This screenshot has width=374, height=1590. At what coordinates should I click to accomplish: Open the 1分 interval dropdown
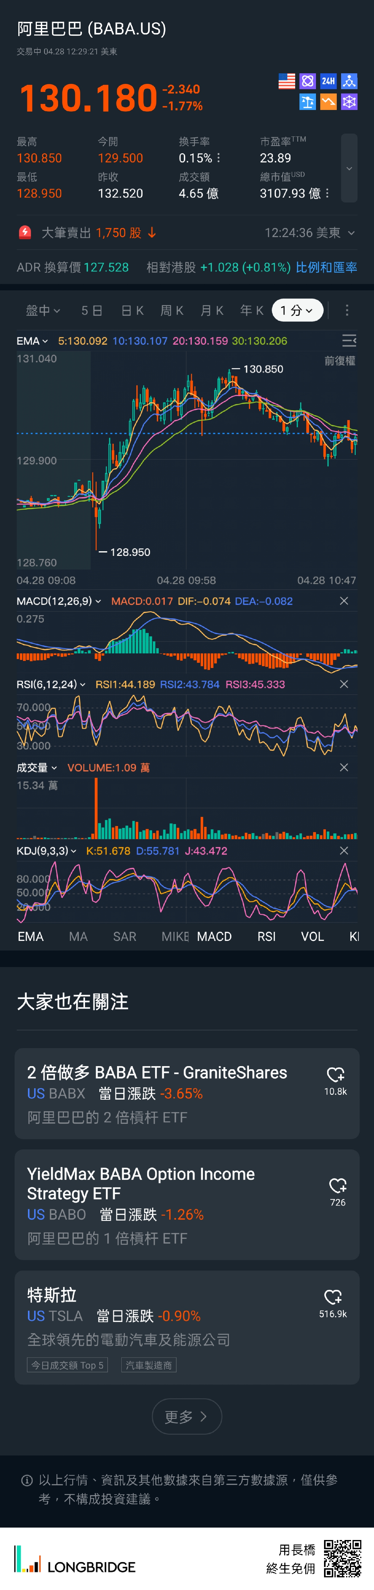click(x=297, y=311)
